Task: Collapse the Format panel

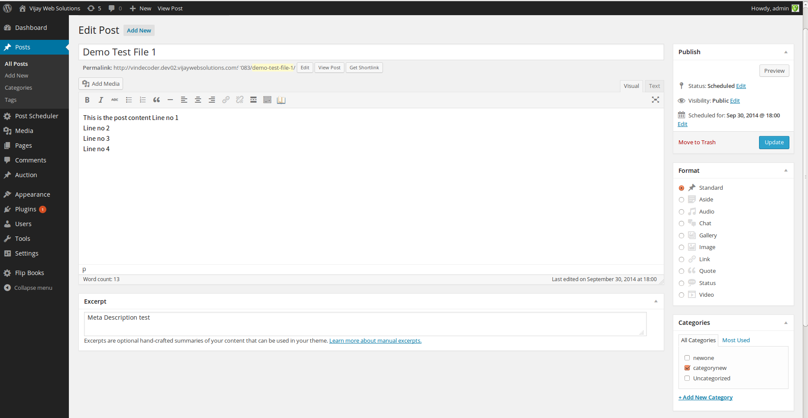Action: click(x=786, y=171)
